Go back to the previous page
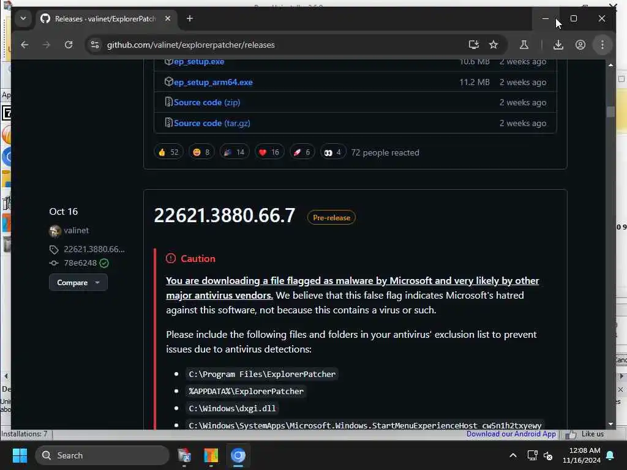Screen dimensions: 627x470 (x=24, y=45)
